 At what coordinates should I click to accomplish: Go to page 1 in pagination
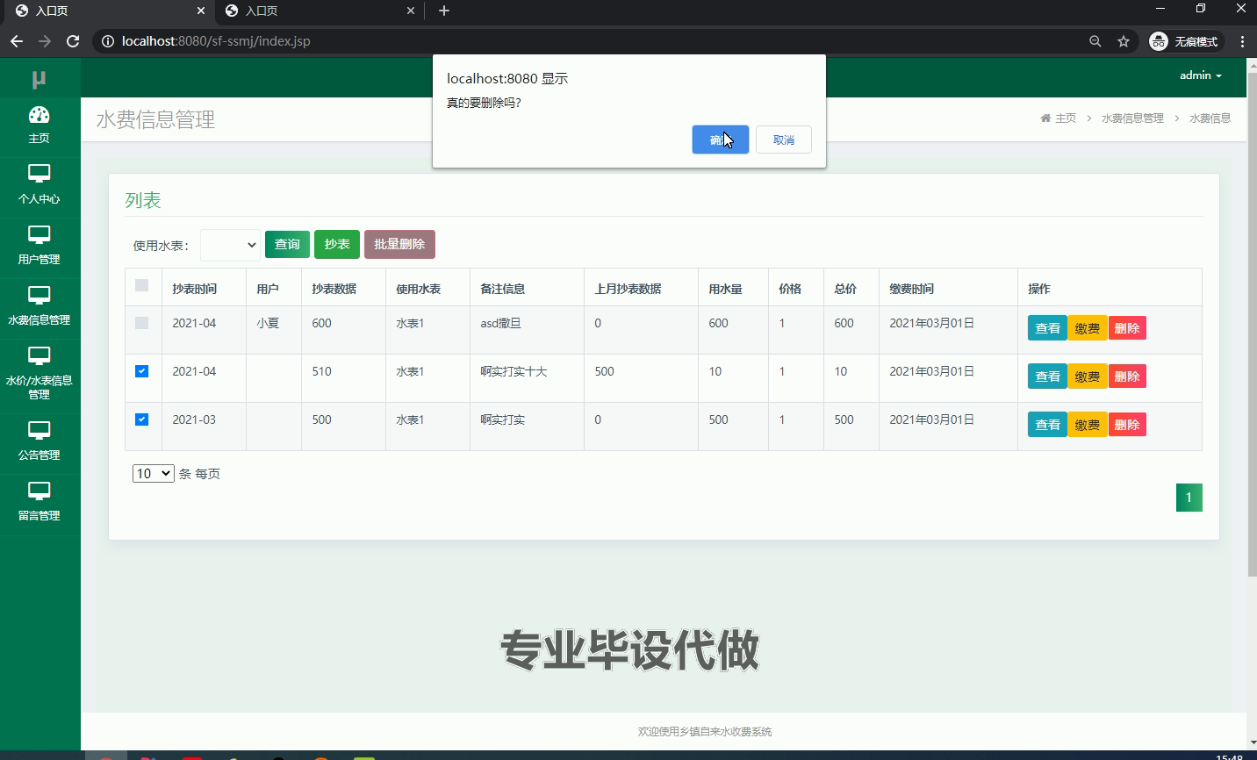point(1189,498)
